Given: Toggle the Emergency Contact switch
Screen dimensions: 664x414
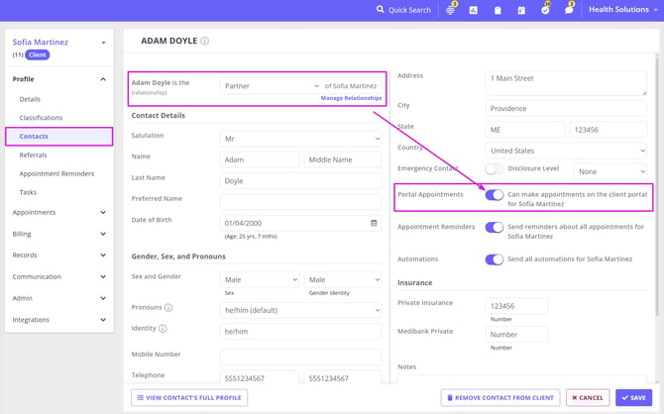Looking at the screenshot, I should (x=494, y=169).
